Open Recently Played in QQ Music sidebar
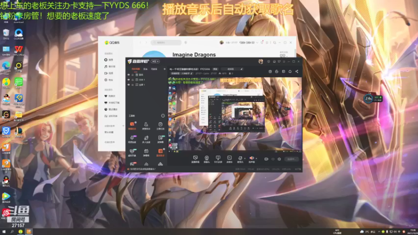This screenshot has width=418, height=235. click(x=111, y=109)
